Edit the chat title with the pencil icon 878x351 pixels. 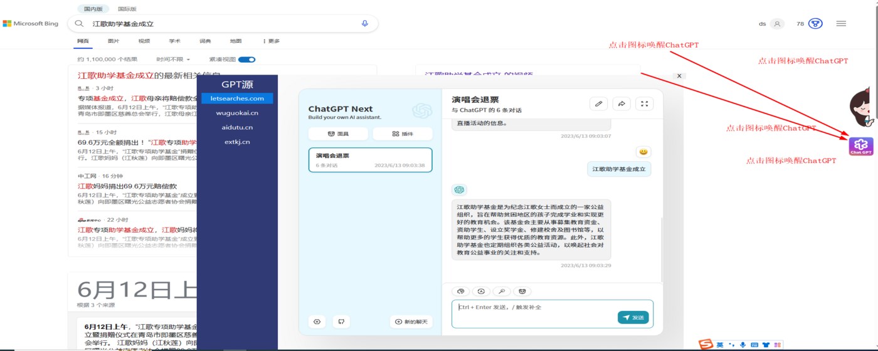[598, 104]
